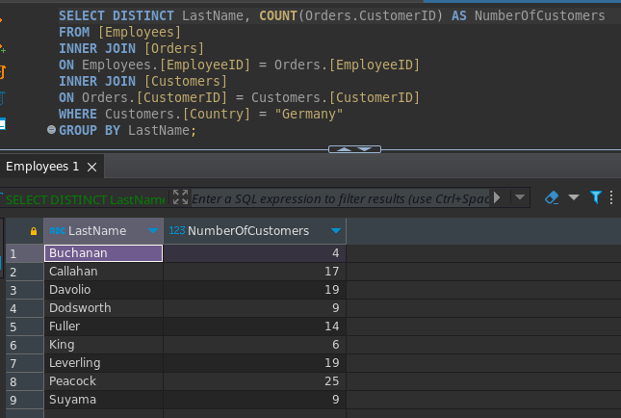Click the down arrow on the panel divider
Screen dimensions: 621x418
[365, 149]
